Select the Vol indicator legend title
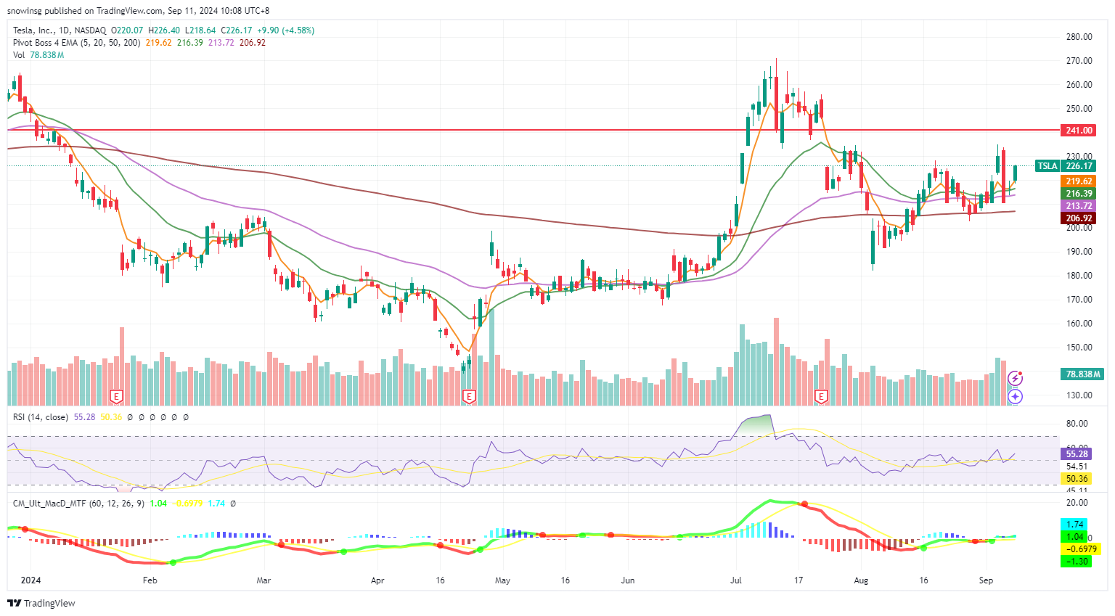 click(19, 55)
